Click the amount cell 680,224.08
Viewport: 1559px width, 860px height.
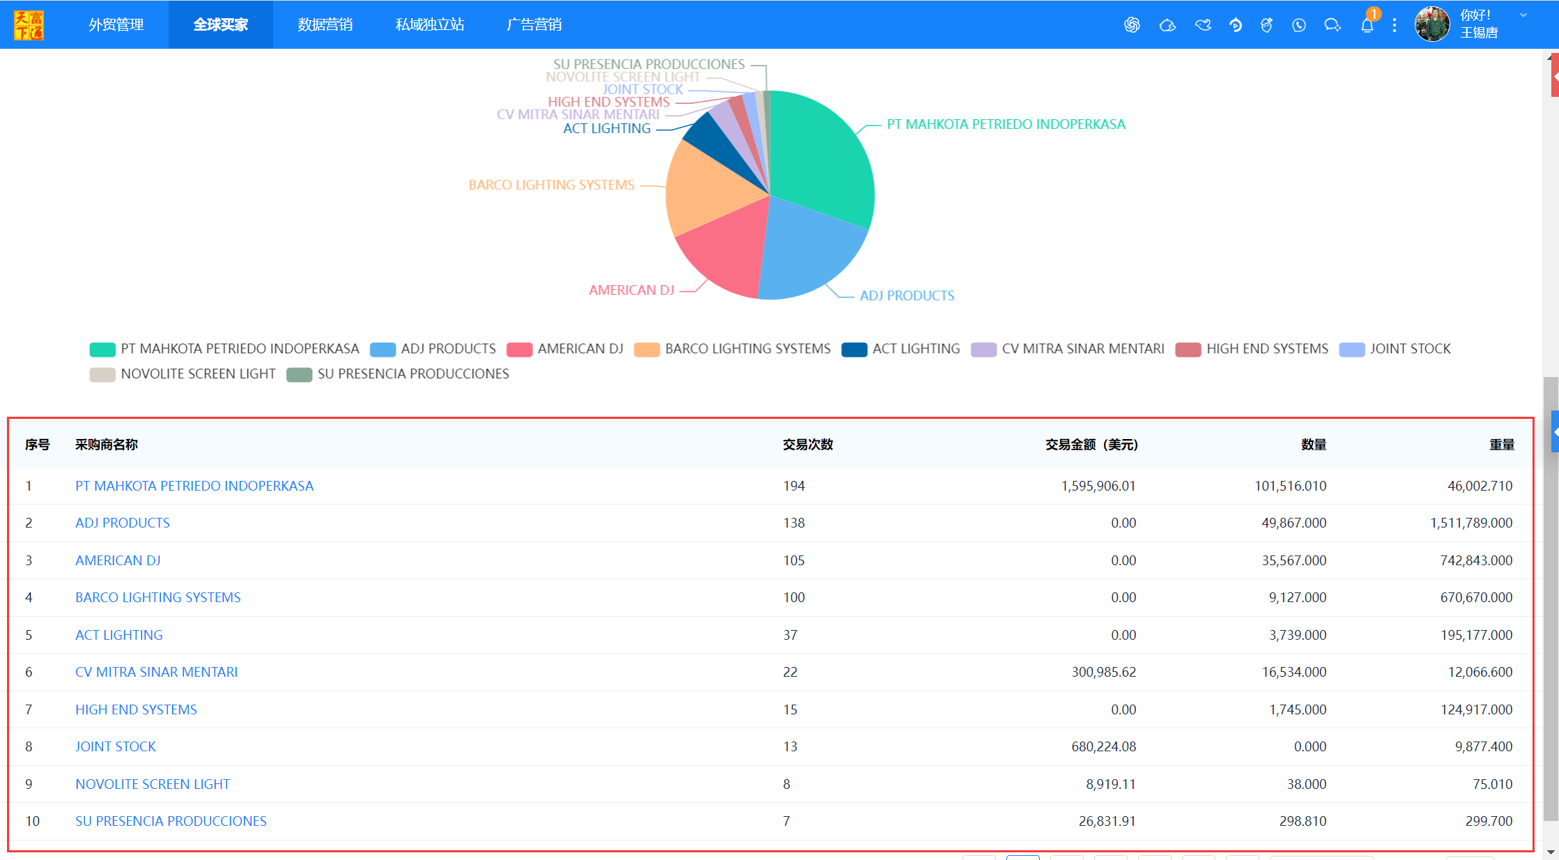[x=1104, y=746]
